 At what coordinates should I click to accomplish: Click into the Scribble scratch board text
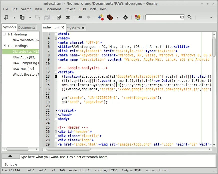(64, 157)
